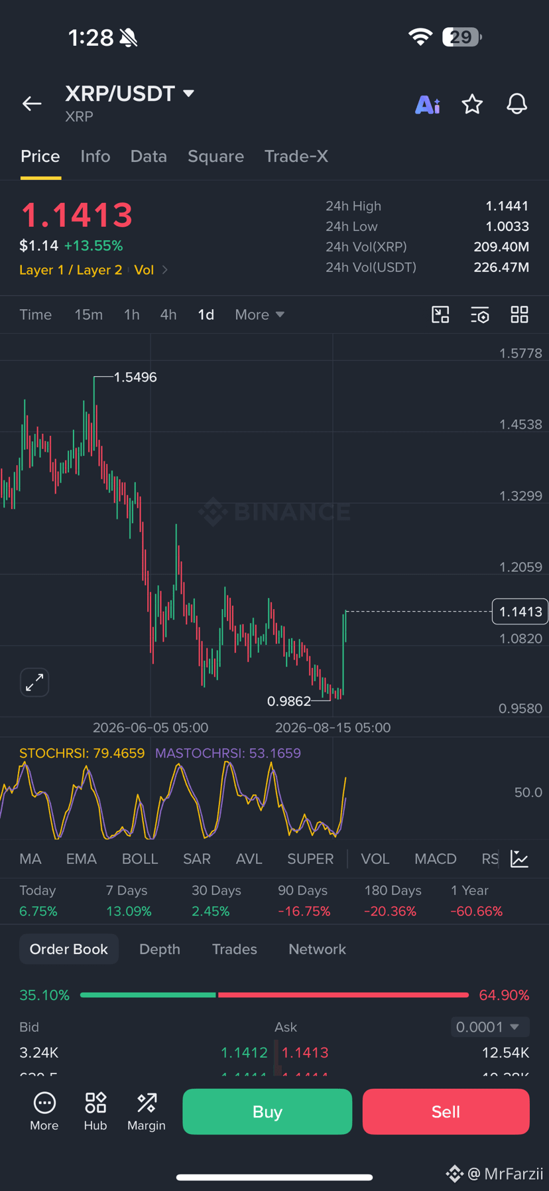Screen dimensions: 549x1191
Task: Select the 1h interval
Action: pyautogui.click(x=132, y=315)
